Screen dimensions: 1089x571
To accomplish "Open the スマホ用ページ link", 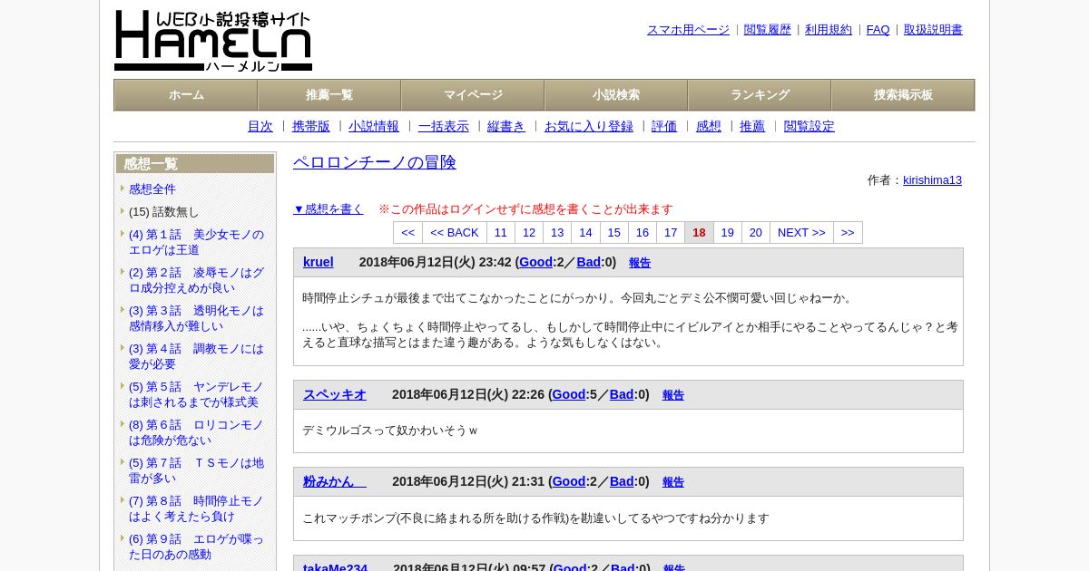I will click(x=688, y=30).
